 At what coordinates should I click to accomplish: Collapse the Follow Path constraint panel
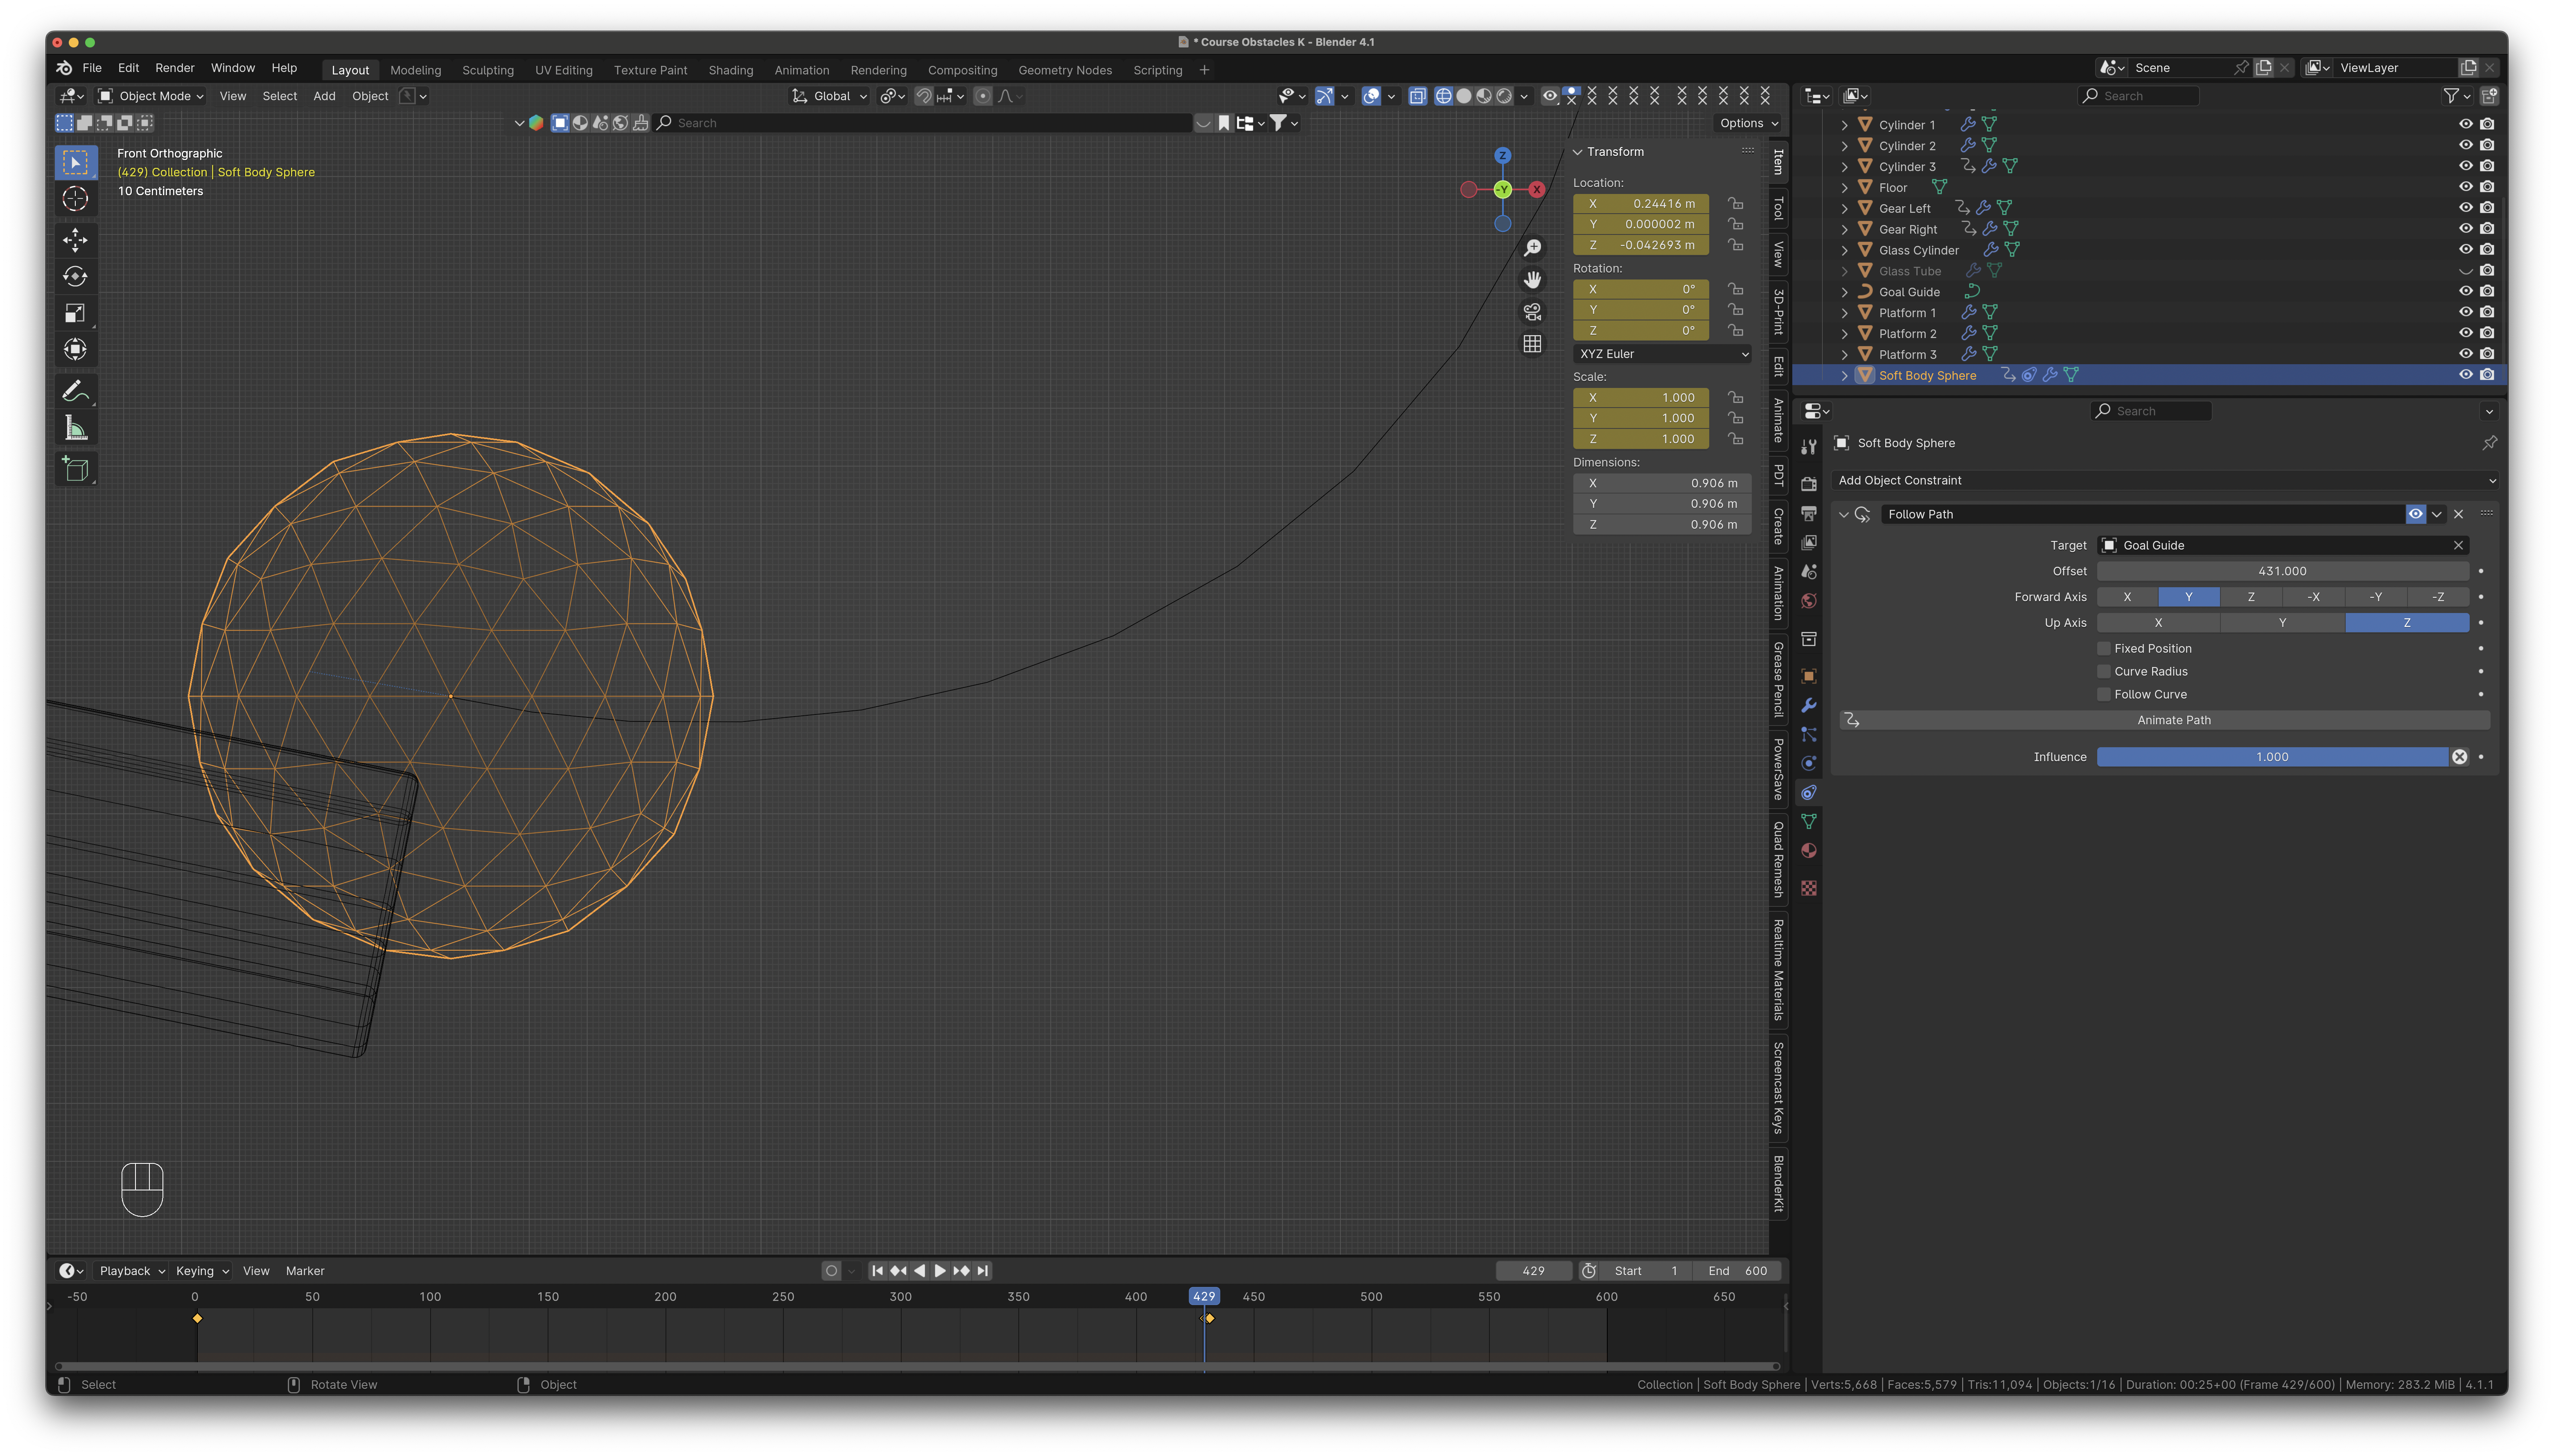1844,514
